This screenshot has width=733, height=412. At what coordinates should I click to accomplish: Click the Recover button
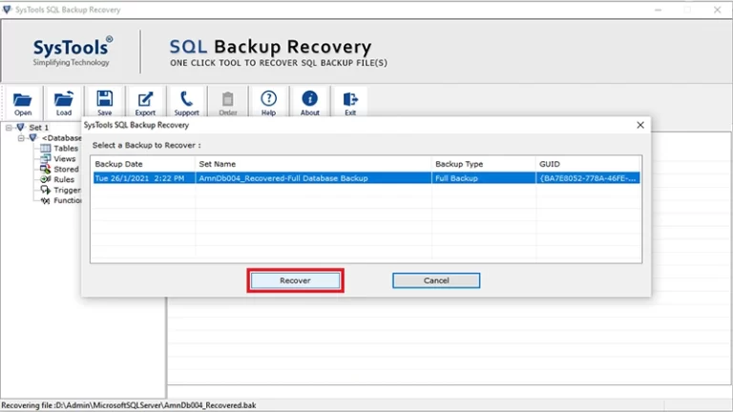[x=296, y=280]
